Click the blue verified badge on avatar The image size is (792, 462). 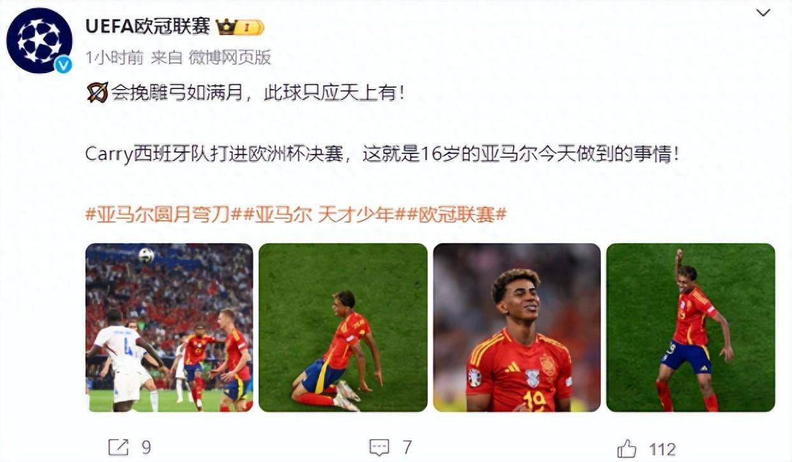(63, 64)
